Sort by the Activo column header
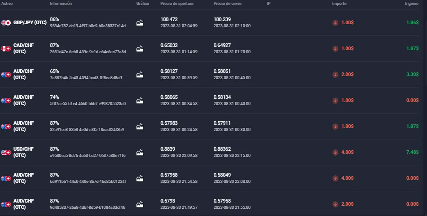The image size is (427, 216). click(x=7, y=4)
